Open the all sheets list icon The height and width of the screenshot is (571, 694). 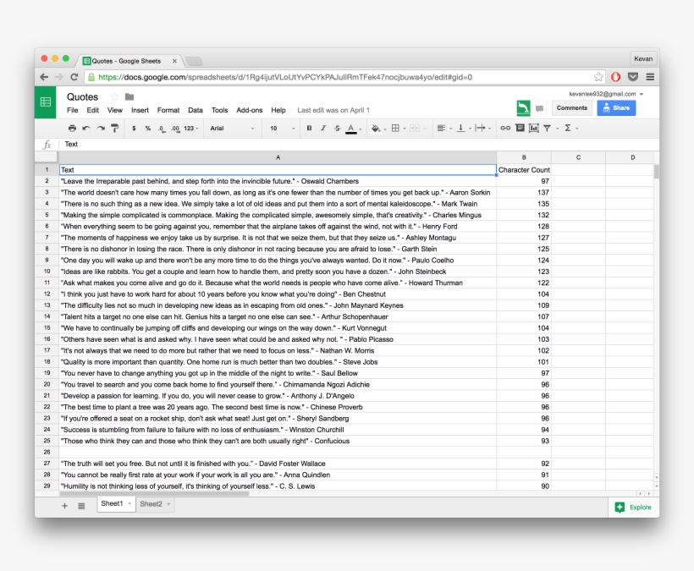click(81, 506)
